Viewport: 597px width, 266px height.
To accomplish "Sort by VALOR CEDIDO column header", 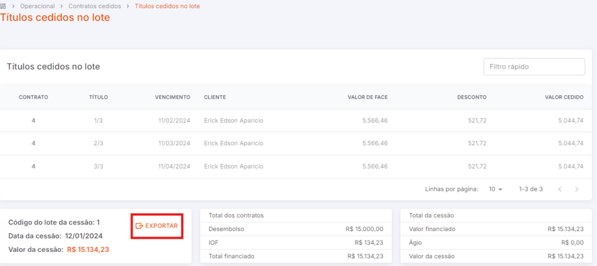I will [x=564, y=97].
